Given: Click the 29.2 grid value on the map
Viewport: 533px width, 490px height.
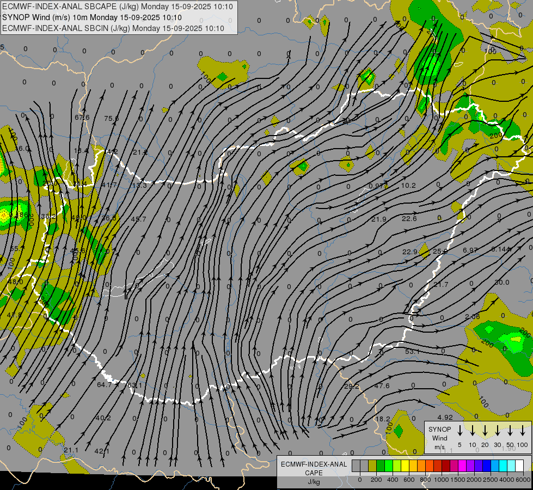Looking at the screenshot, I should coord(352,387).
